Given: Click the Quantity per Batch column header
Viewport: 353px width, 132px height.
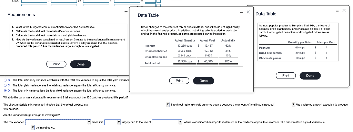Looking at the screenshot, I should [x=300, y=42].
